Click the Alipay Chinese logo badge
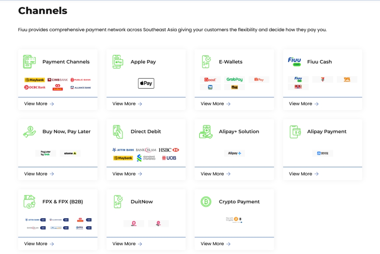 coord(323,153)
